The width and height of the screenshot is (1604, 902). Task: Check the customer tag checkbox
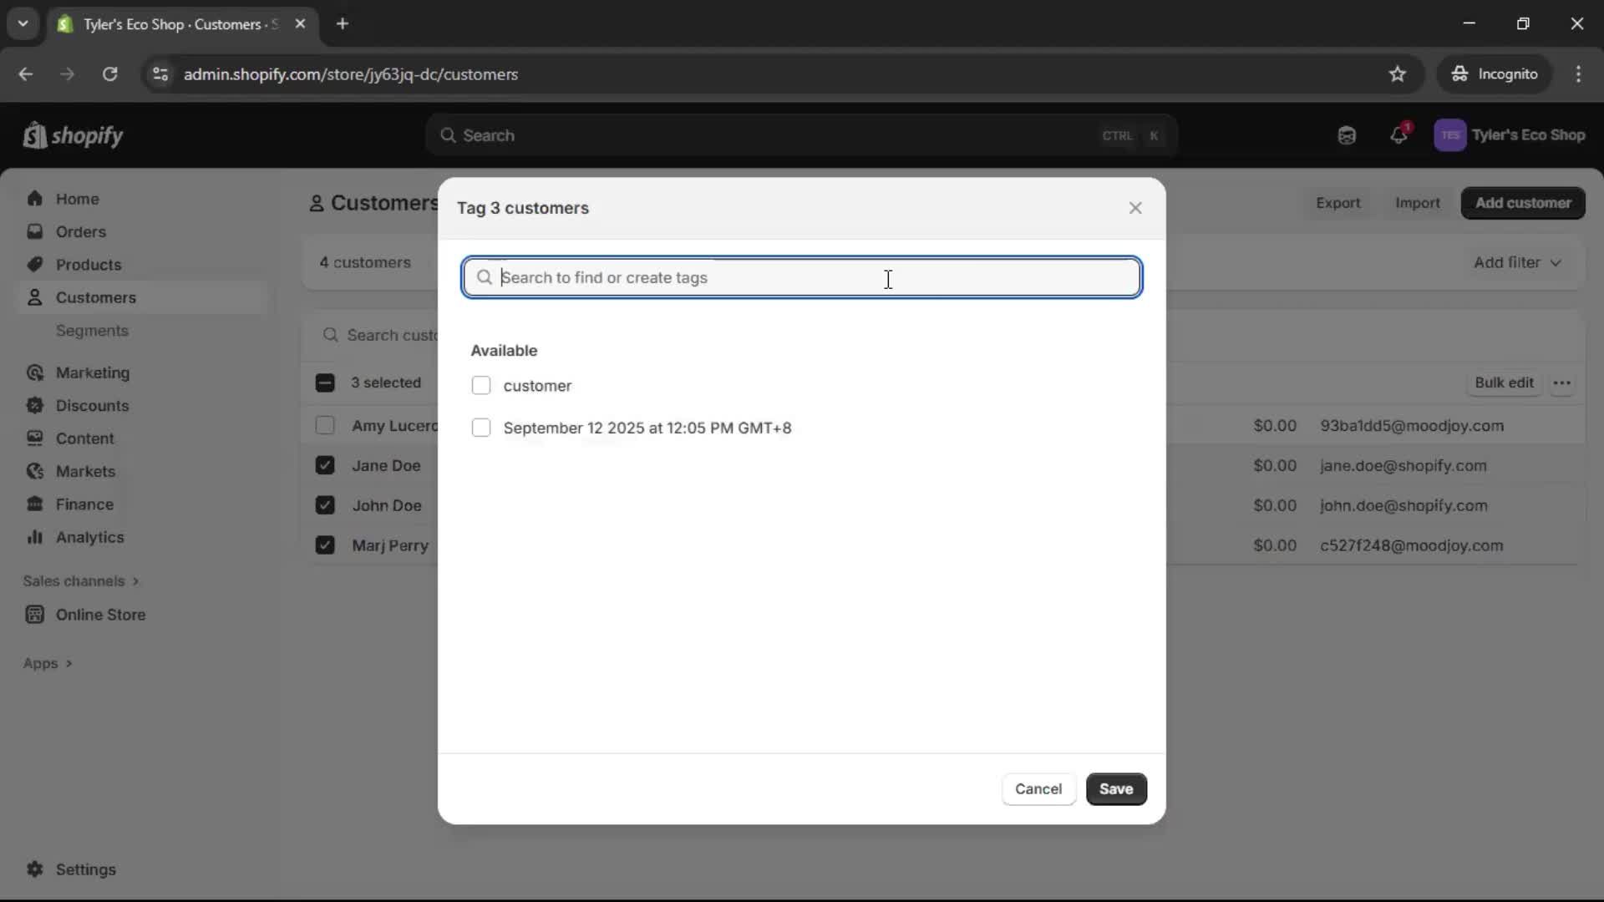click(x=482, y=386)
